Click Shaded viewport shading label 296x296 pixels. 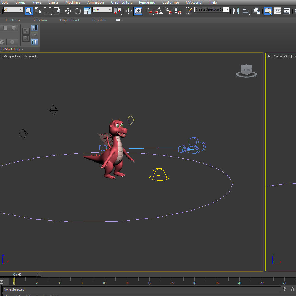(x=30, y=56)
